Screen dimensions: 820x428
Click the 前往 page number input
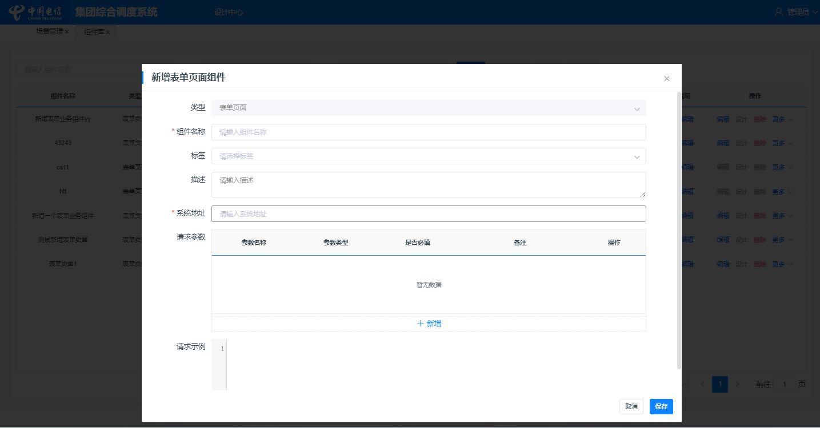click(785, 385)
